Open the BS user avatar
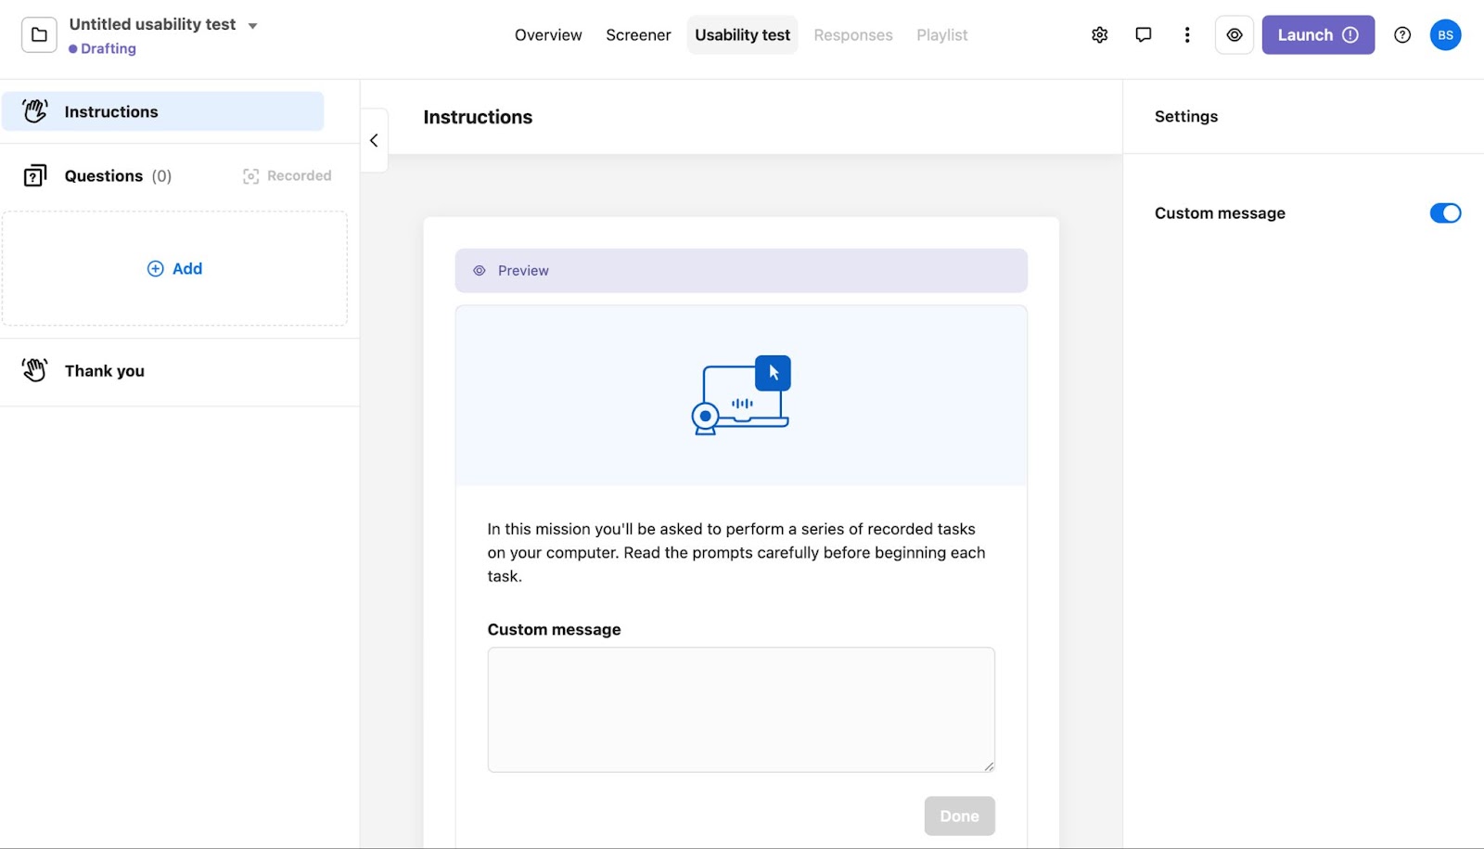1484x849 pixels. tap(1444, 35)
